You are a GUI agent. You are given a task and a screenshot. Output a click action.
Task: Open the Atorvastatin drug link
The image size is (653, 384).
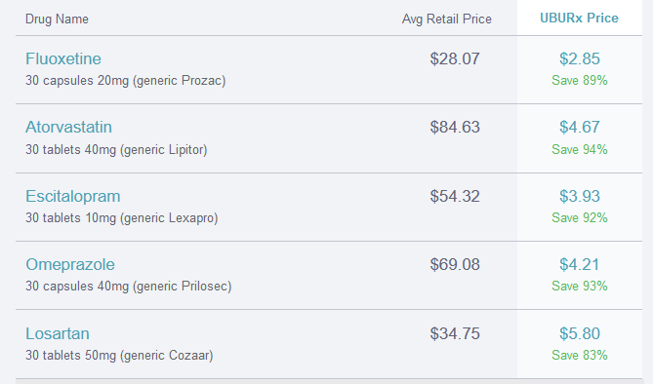click(x=68, y=127)
